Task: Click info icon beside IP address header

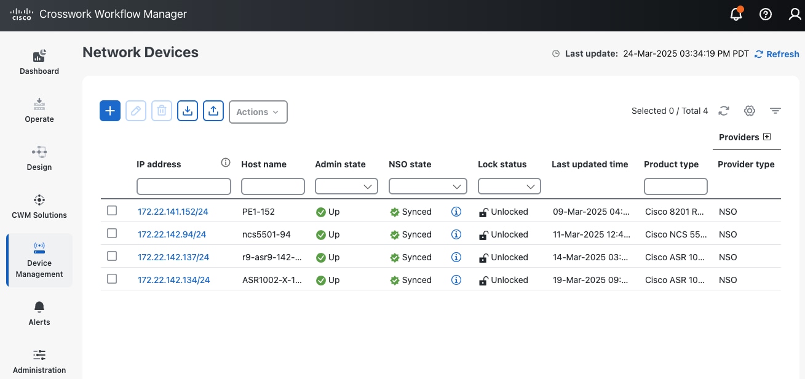Action: 226,163
